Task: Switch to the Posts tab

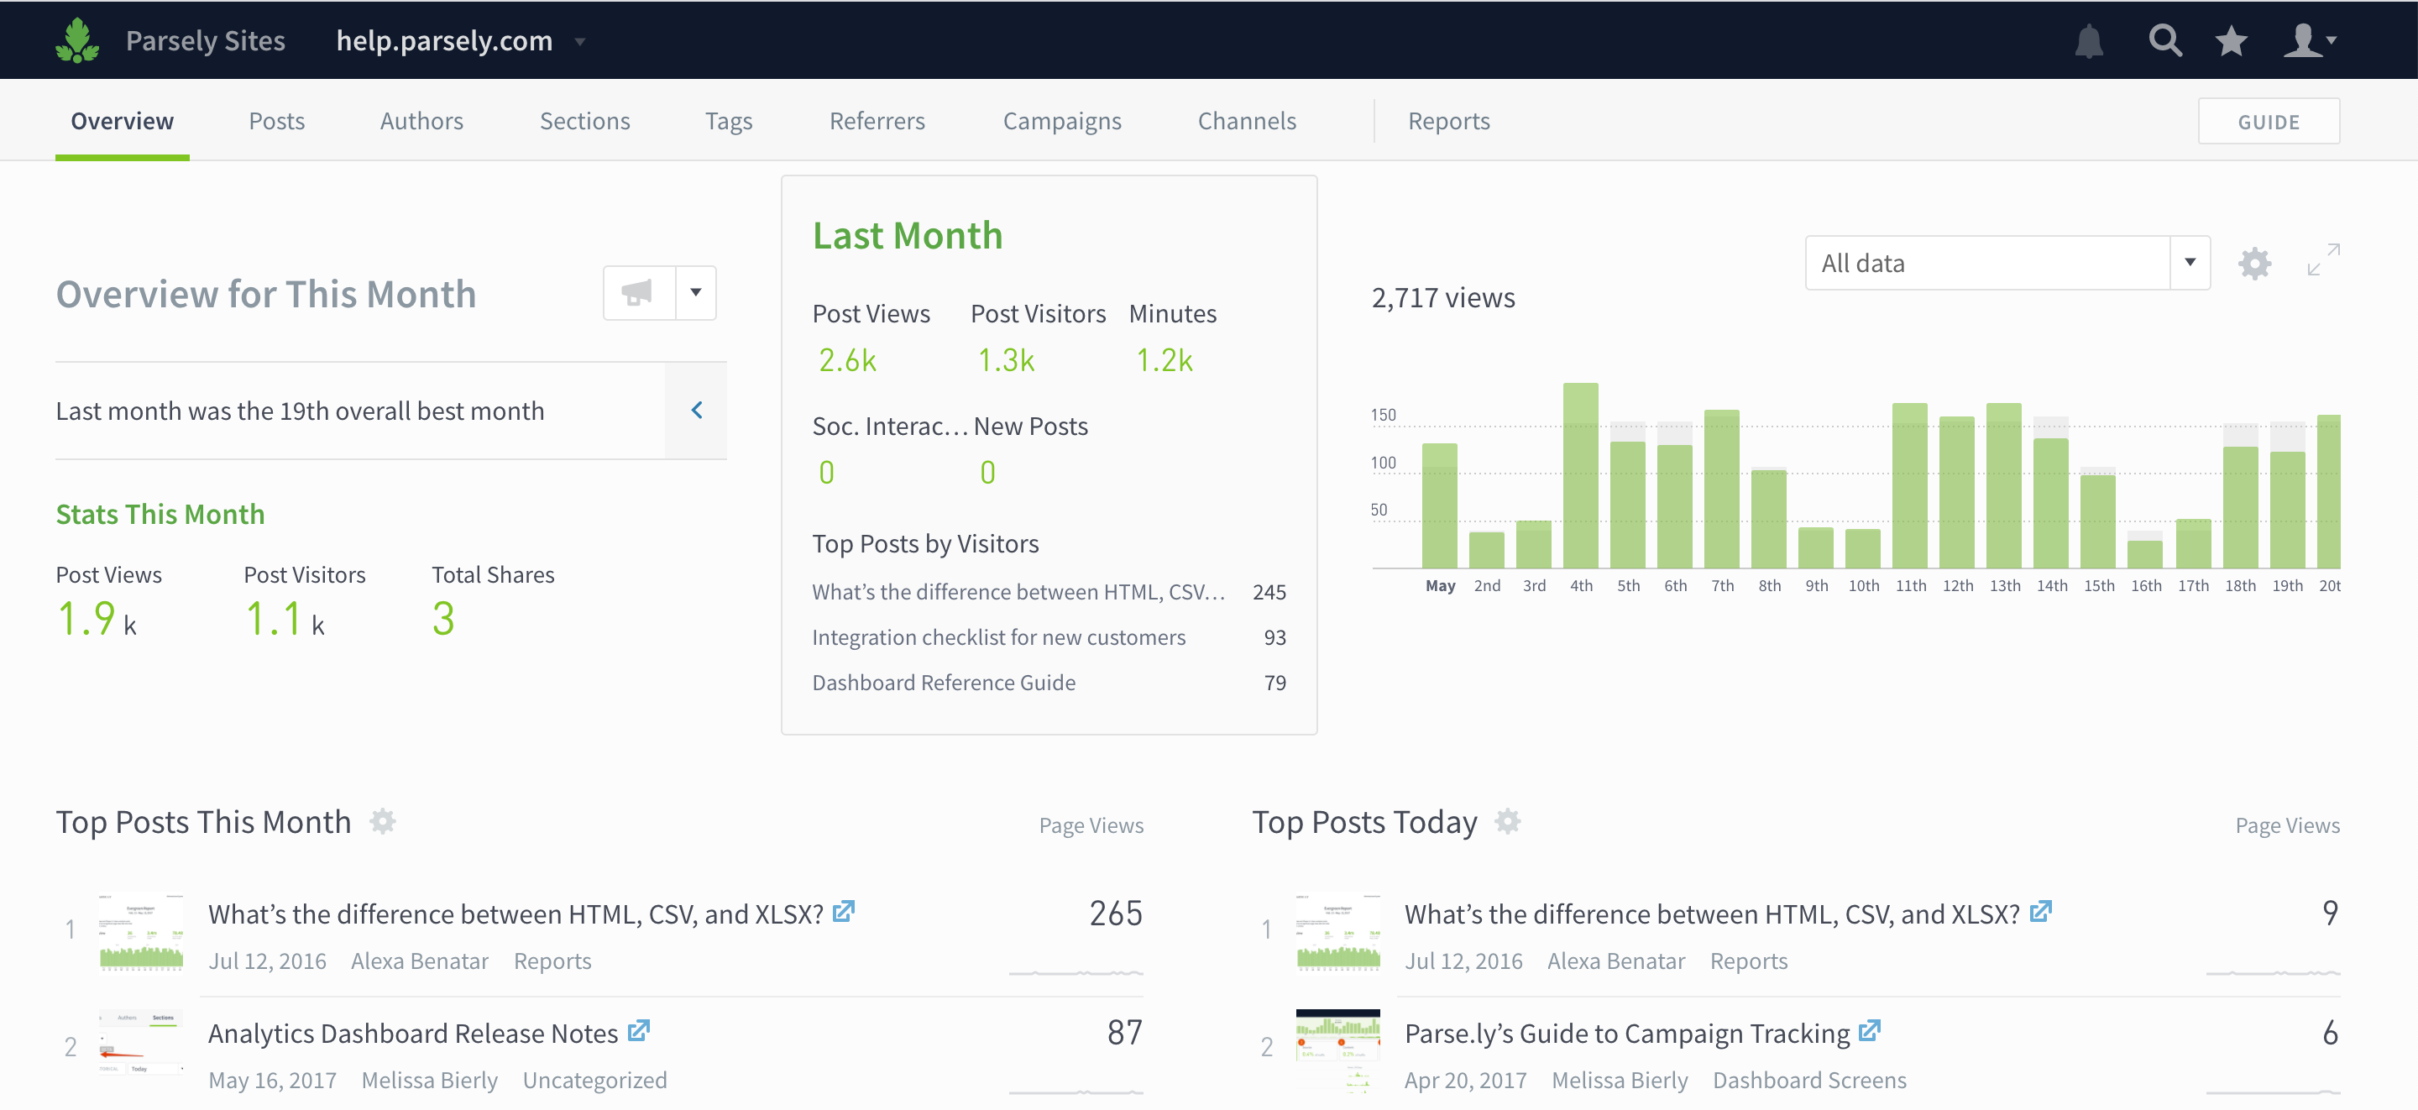Action: [x=277, y=121]
